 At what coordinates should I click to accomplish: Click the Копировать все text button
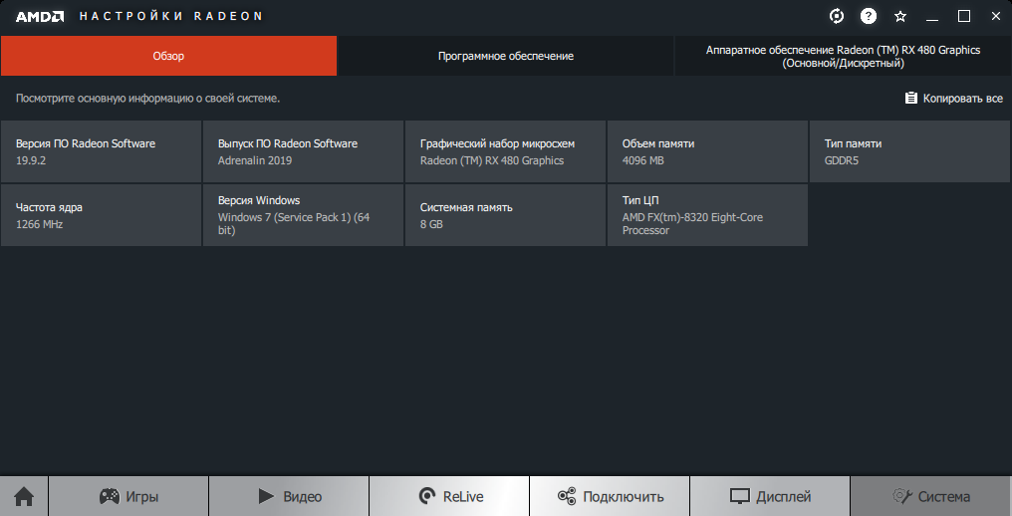tap(962, 99)
